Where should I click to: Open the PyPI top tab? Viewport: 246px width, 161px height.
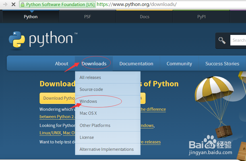201,16
